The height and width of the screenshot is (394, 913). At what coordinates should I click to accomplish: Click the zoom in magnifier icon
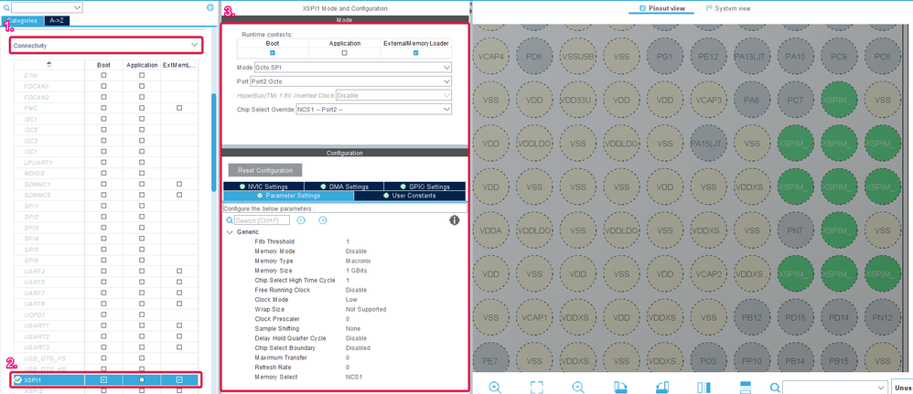[x=495, y=388]
